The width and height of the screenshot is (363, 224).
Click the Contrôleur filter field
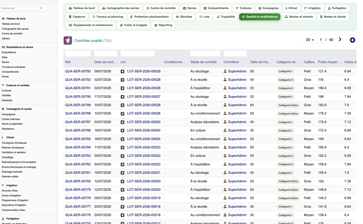point(235,53)
